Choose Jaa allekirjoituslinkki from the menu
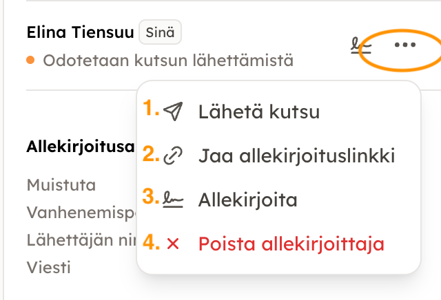 pos(296,156)
